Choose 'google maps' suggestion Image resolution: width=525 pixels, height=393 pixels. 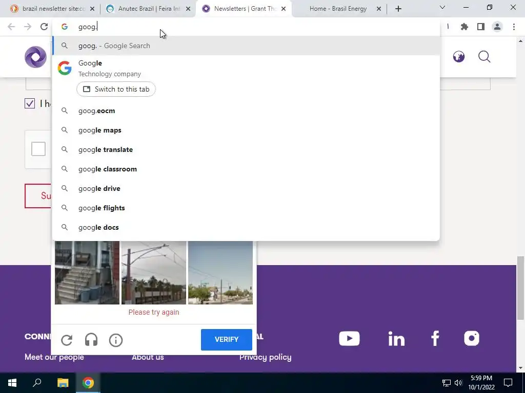click(x=246, y=130)
